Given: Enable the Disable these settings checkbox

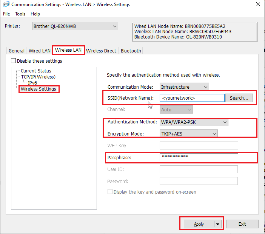Looking at the screenshot, I should click(x=14, y=61).
